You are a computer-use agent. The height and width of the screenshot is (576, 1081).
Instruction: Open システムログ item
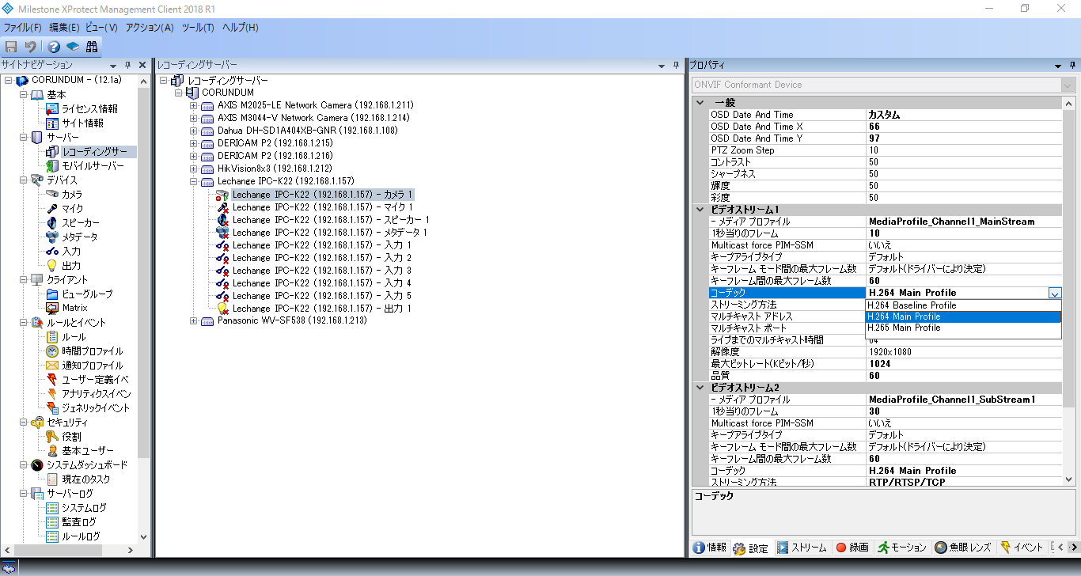pos(84,508)
